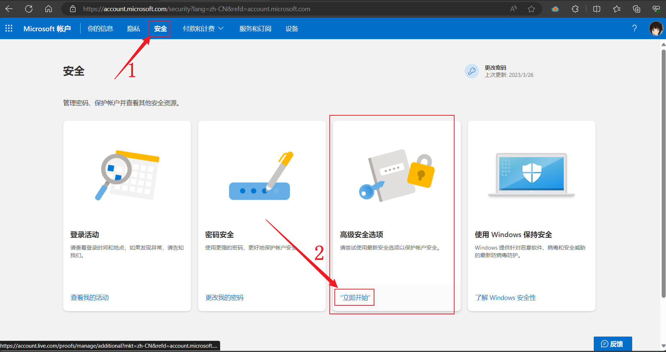Click 立即开始 under advanced security options
The image size is (666, 352).
coord(355,297)
